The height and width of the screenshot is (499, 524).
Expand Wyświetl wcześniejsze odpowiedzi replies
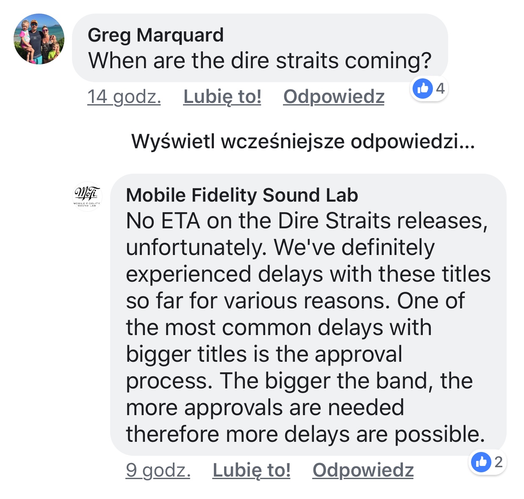(x=303, y=141)
